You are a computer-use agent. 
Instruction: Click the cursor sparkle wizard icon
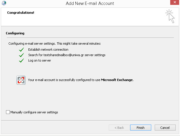[x=170, y=16]
